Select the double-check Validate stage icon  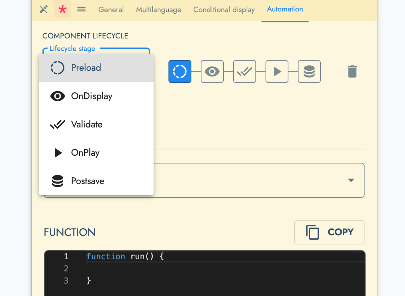click(x=244, y=72)
